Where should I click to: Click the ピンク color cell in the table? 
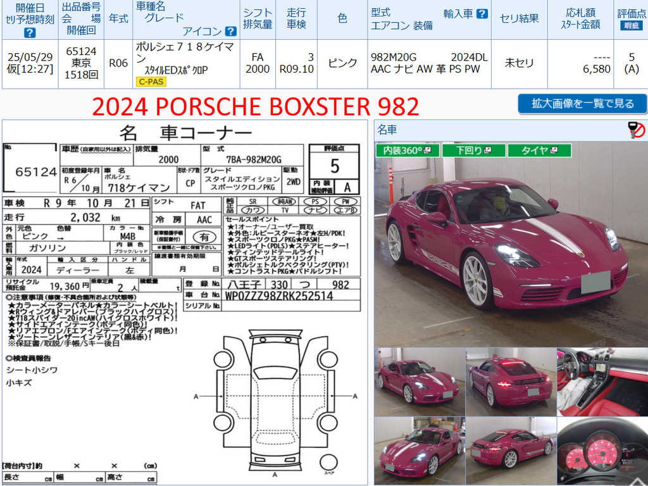click(342, 63)
